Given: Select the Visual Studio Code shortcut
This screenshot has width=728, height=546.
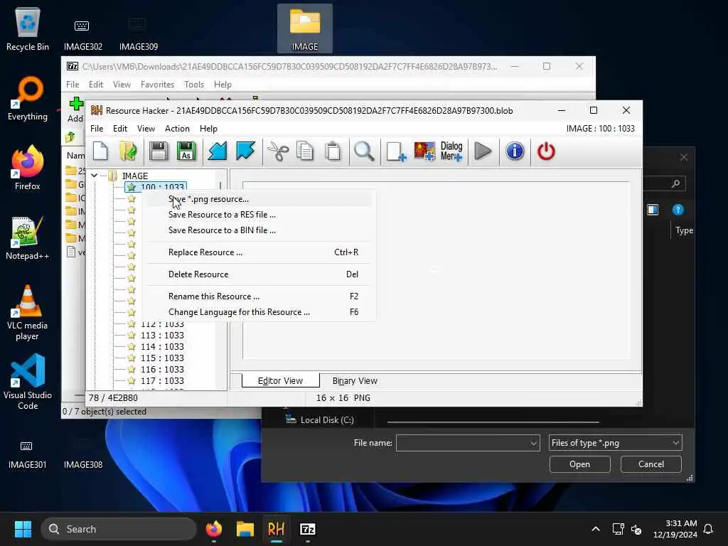Looking at the screenshot, I should coord(28,382).
